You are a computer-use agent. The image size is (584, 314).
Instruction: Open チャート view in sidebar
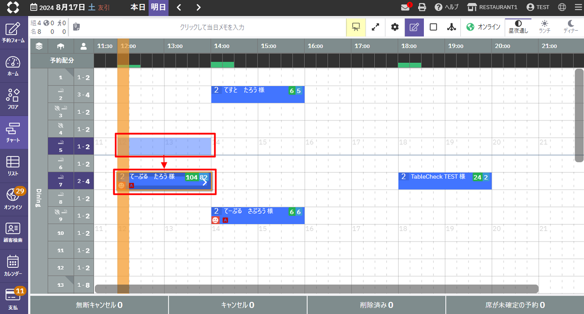click(14, 132)
